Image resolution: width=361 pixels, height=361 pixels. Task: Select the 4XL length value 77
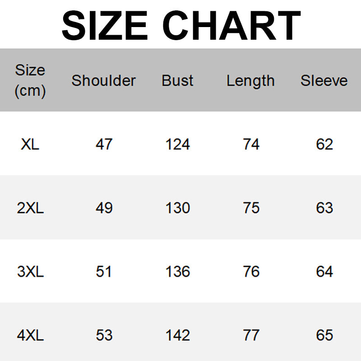(x=251, y=335)
